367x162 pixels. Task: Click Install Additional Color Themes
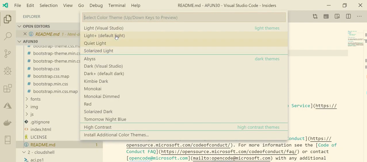[x=116, y=135]
